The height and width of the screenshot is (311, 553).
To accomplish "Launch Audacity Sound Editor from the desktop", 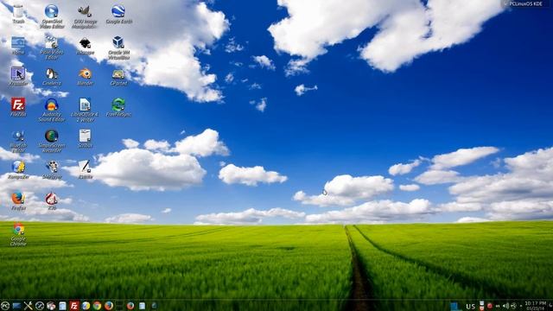I will coord(52,110).
